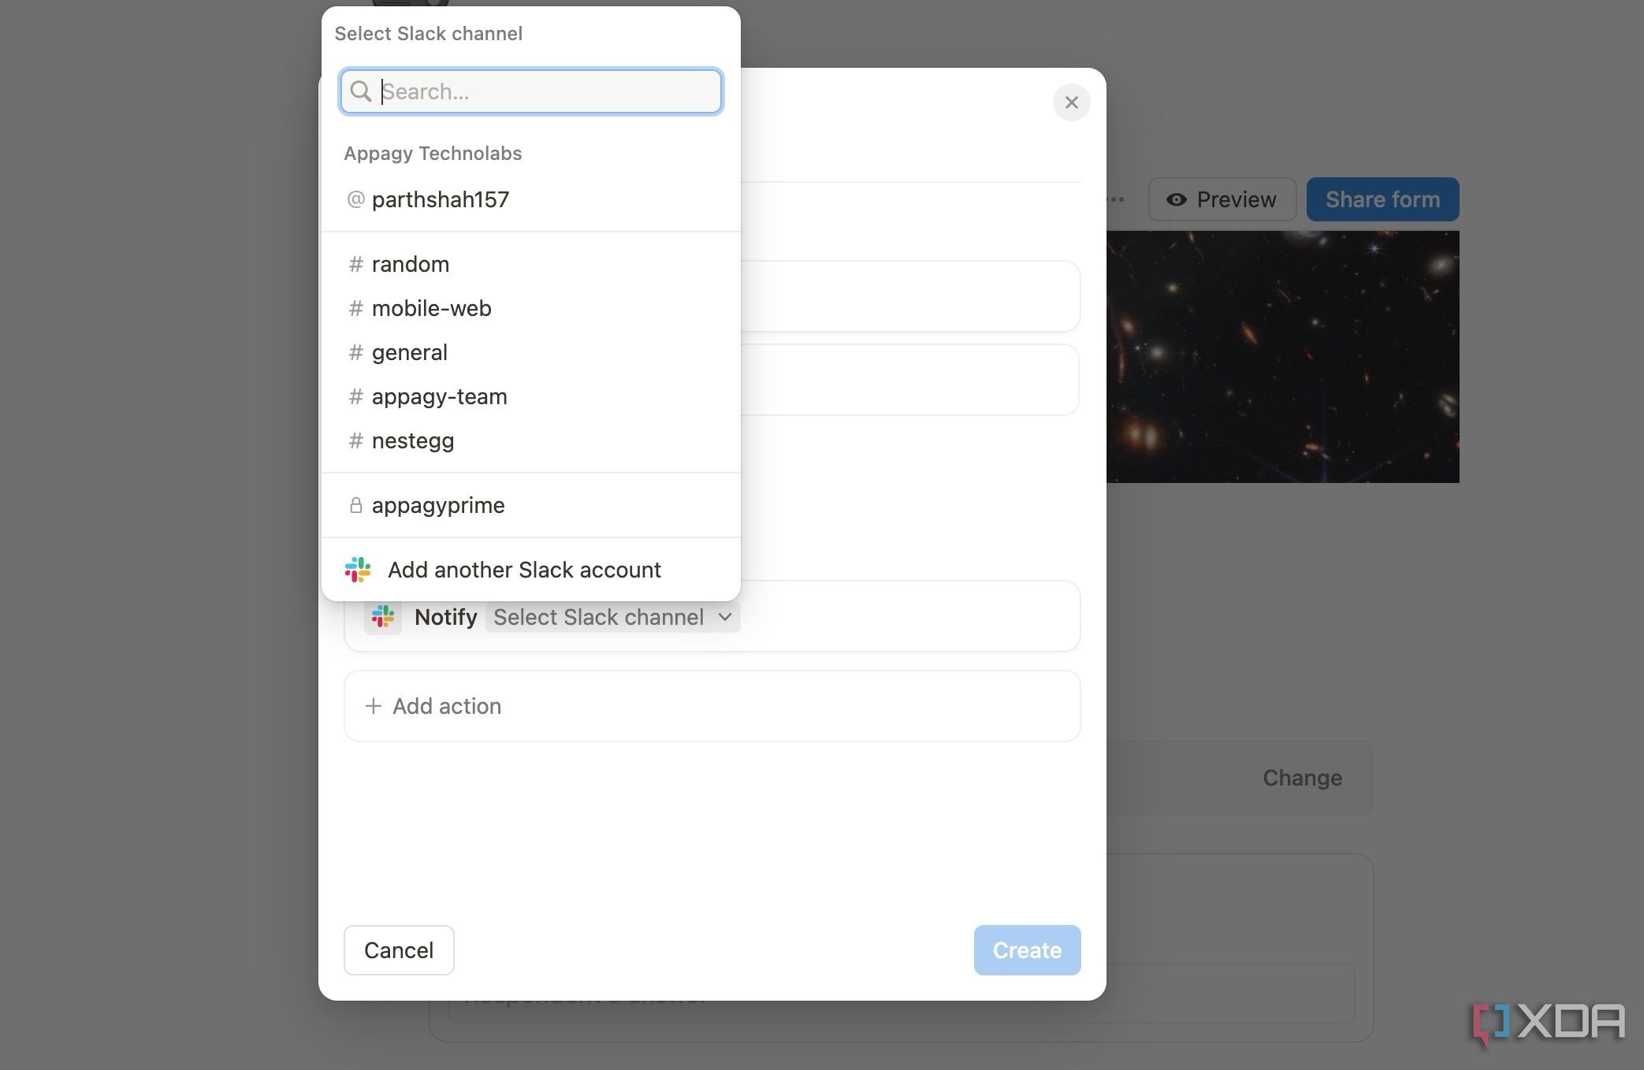The width and height of the screenshot is (1644, 1070).
Task: Open the Select Slack channel dropdown
Action: coord(612,617)
